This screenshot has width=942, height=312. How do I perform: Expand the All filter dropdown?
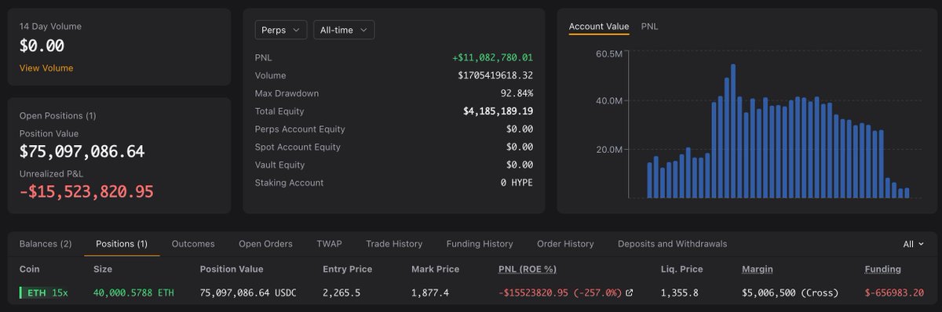913,244
